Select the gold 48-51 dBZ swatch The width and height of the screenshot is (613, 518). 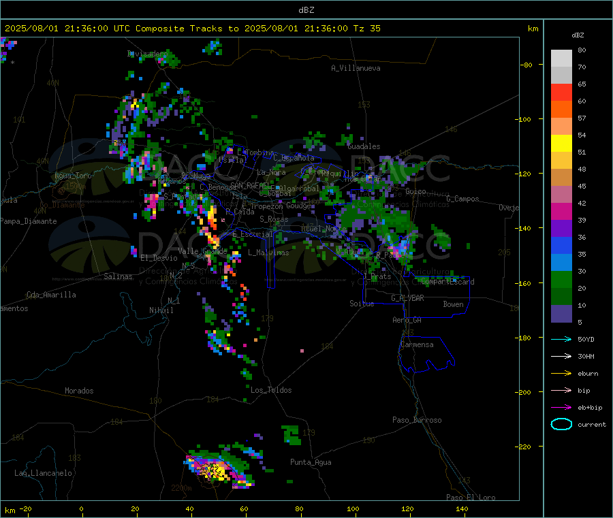pos(561,161)
